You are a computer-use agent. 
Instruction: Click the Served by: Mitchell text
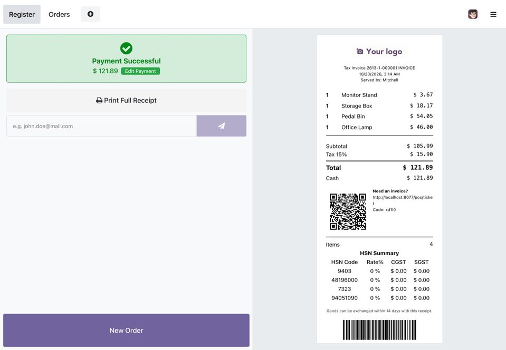tap(379, 80)
